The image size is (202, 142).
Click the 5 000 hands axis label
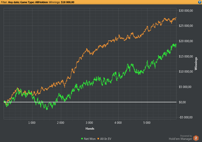(x=147, y=123)
